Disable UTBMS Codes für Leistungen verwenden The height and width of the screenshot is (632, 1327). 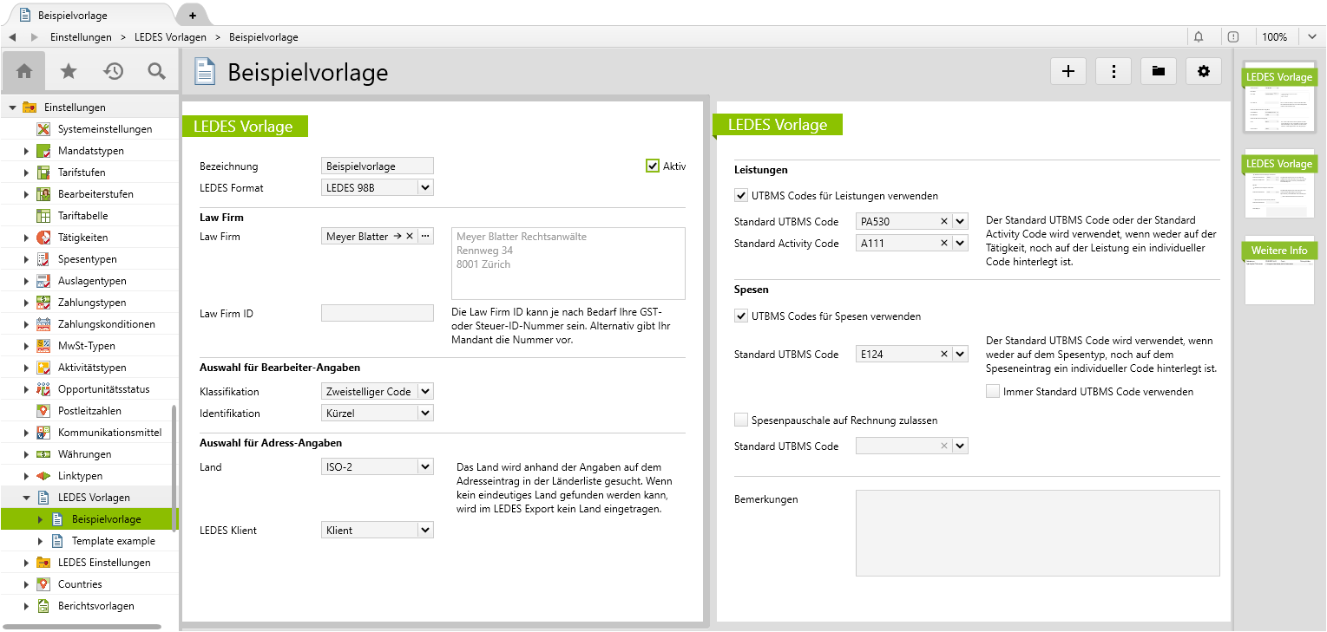[x=741, y=195]
